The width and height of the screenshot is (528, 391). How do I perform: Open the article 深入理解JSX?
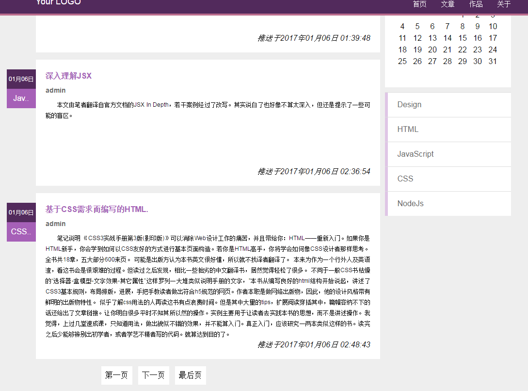67,76
